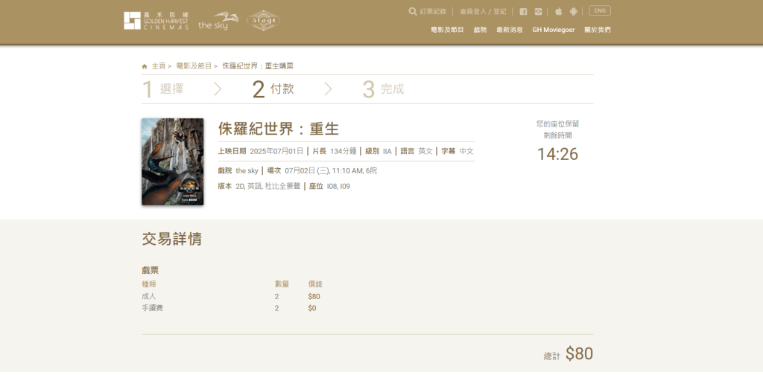Open the sky cinema logo link
The height and width of the screenshot is (375, 763).
tap(218, 22)
